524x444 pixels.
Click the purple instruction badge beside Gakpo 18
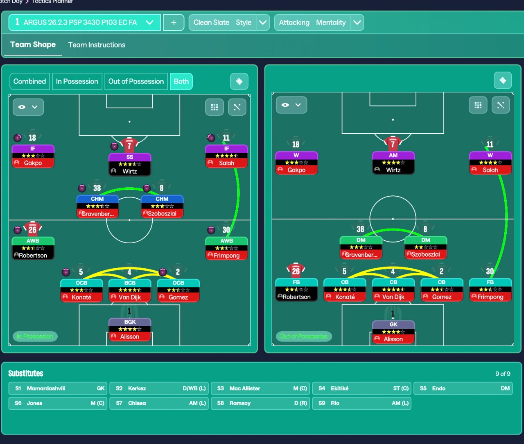click(18, 138)
